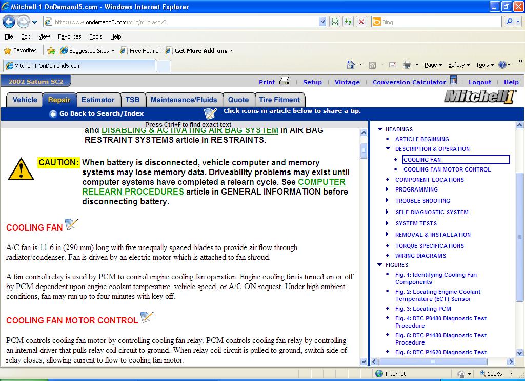Screen dimensions: 525x381
Task: Click tip icon next to COOLING FAN heading
Action: click(71, 224)
